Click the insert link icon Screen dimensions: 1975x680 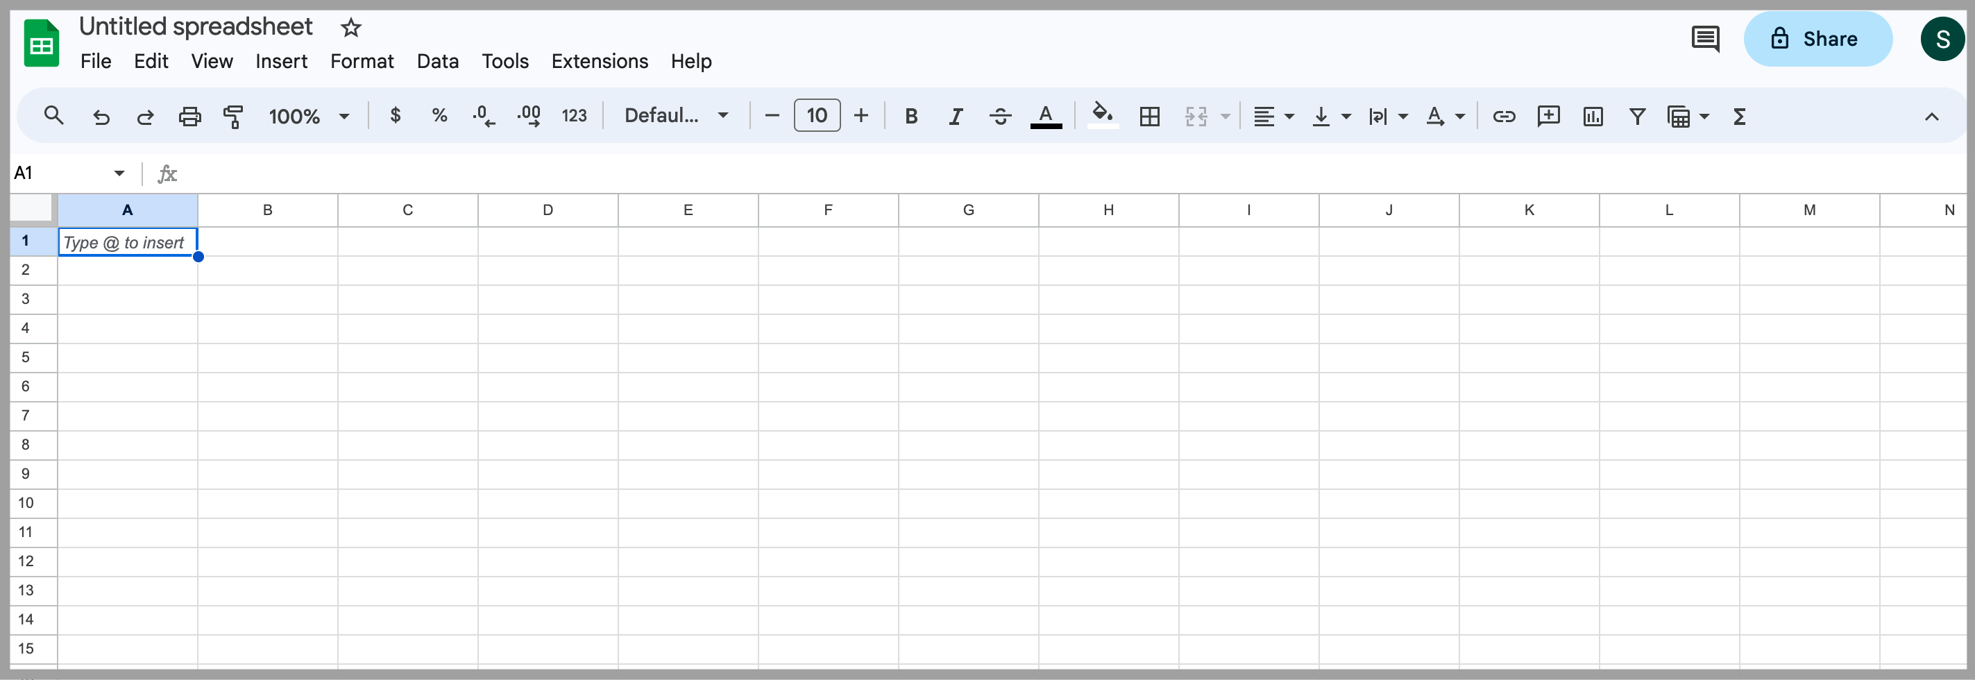pyautogui.click(x=1502, y=117)
